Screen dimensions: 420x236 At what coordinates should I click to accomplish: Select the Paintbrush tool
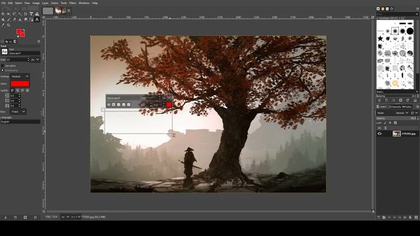click(x=9, y=20)
